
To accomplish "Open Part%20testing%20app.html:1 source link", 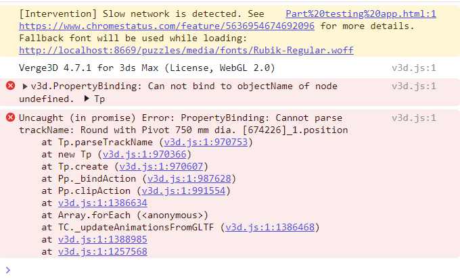I will click(x=361, y=14).
